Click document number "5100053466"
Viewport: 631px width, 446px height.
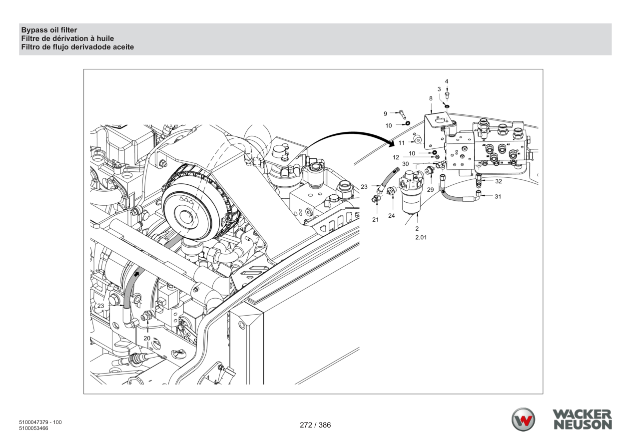[34, 429]
